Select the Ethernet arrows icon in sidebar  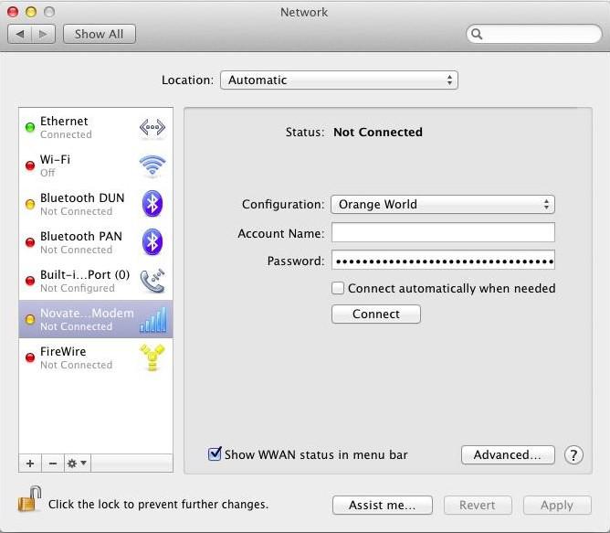[x=152, y=128]
